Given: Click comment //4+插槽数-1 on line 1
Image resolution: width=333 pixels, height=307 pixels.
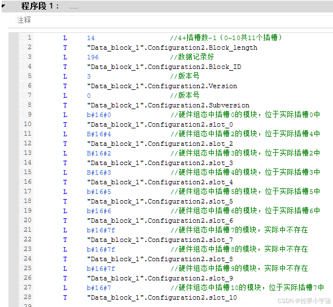Looking at the screenshot, I should (226, 38).
